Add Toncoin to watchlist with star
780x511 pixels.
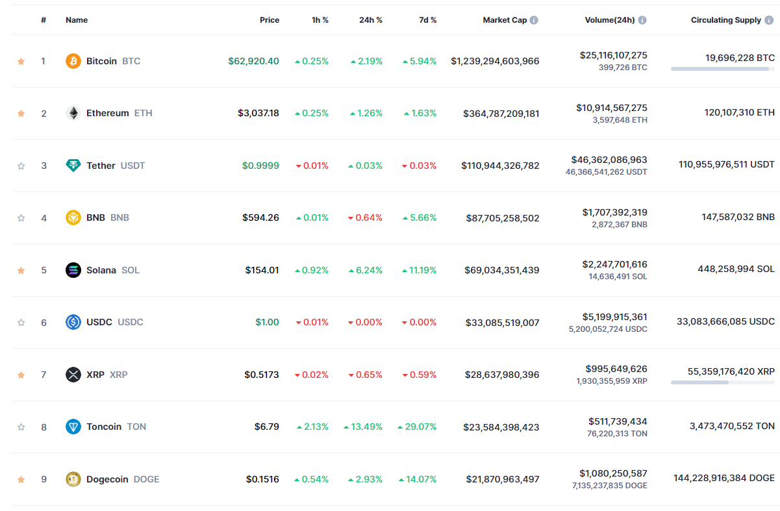(21, 427)
